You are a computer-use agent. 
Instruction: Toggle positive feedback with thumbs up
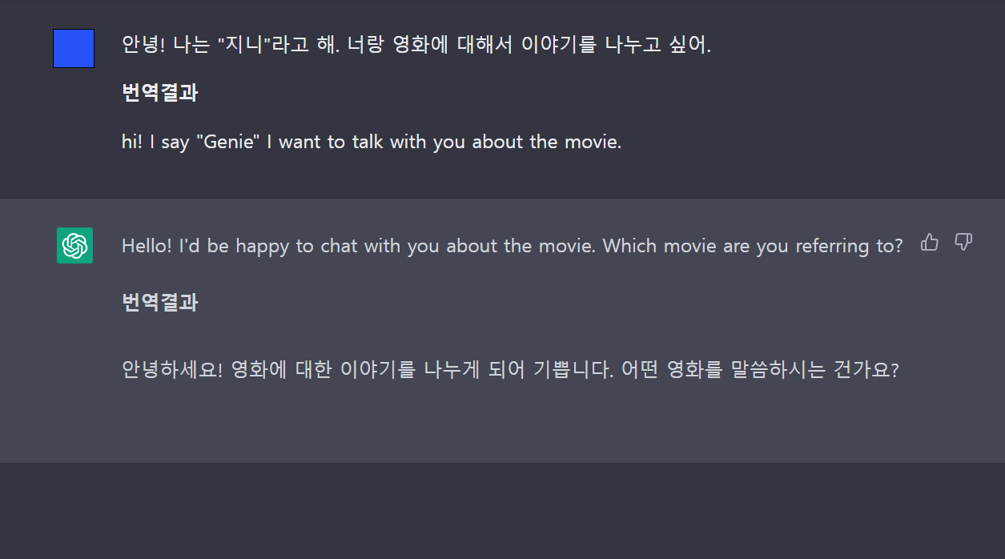click(x=929, y=242)
